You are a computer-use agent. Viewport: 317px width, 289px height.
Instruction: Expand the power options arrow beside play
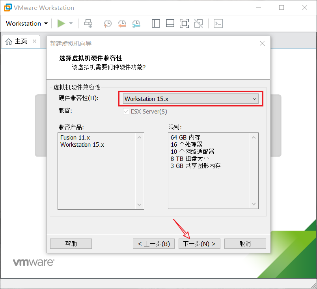[x=71, y=23]
